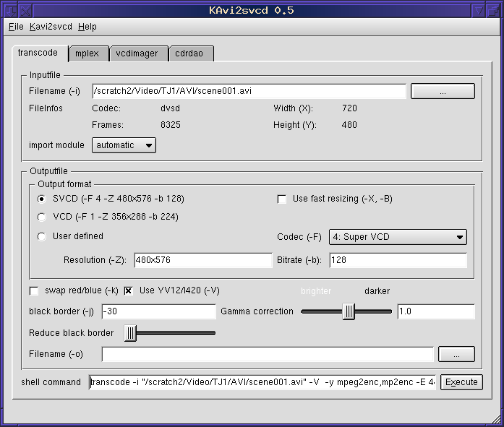Open the File menu
This screenshot has width=504, height=427.
pyautogui.click(x=16, y=27)
